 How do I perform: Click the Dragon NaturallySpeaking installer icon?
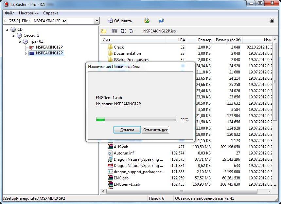pyautogui.click(x=110, y=159)
